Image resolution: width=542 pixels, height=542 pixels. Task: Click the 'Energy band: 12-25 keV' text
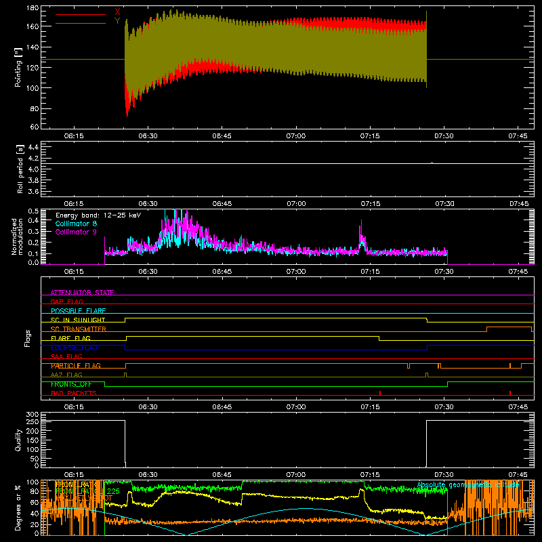98,215
